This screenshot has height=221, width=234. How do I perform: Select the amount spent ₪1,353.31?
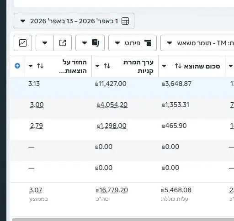coord(175,105)
